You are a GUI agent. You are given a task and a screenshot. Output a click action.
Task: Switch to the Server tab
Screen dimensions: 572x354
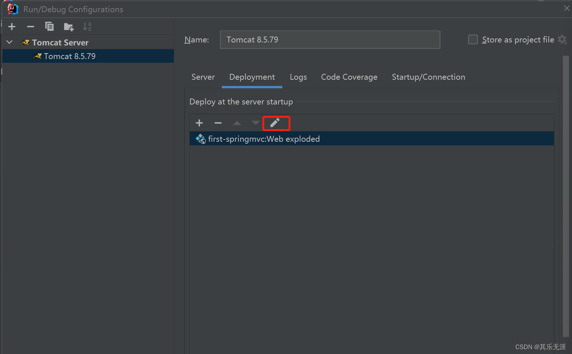pyautogui.click(x=203, y=77)
